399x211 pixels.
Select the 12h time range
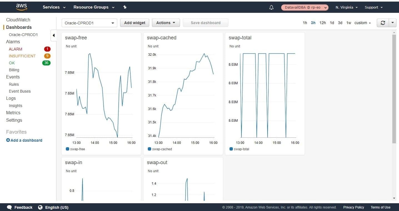pyautogui.click(x=323, y=23)
